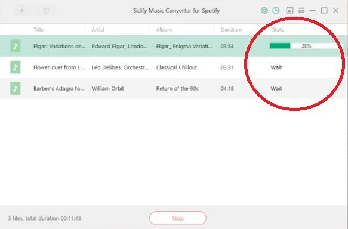Maximize the Sidify window
Viewport: 348px width, 229px height.
tap(324, 10)
